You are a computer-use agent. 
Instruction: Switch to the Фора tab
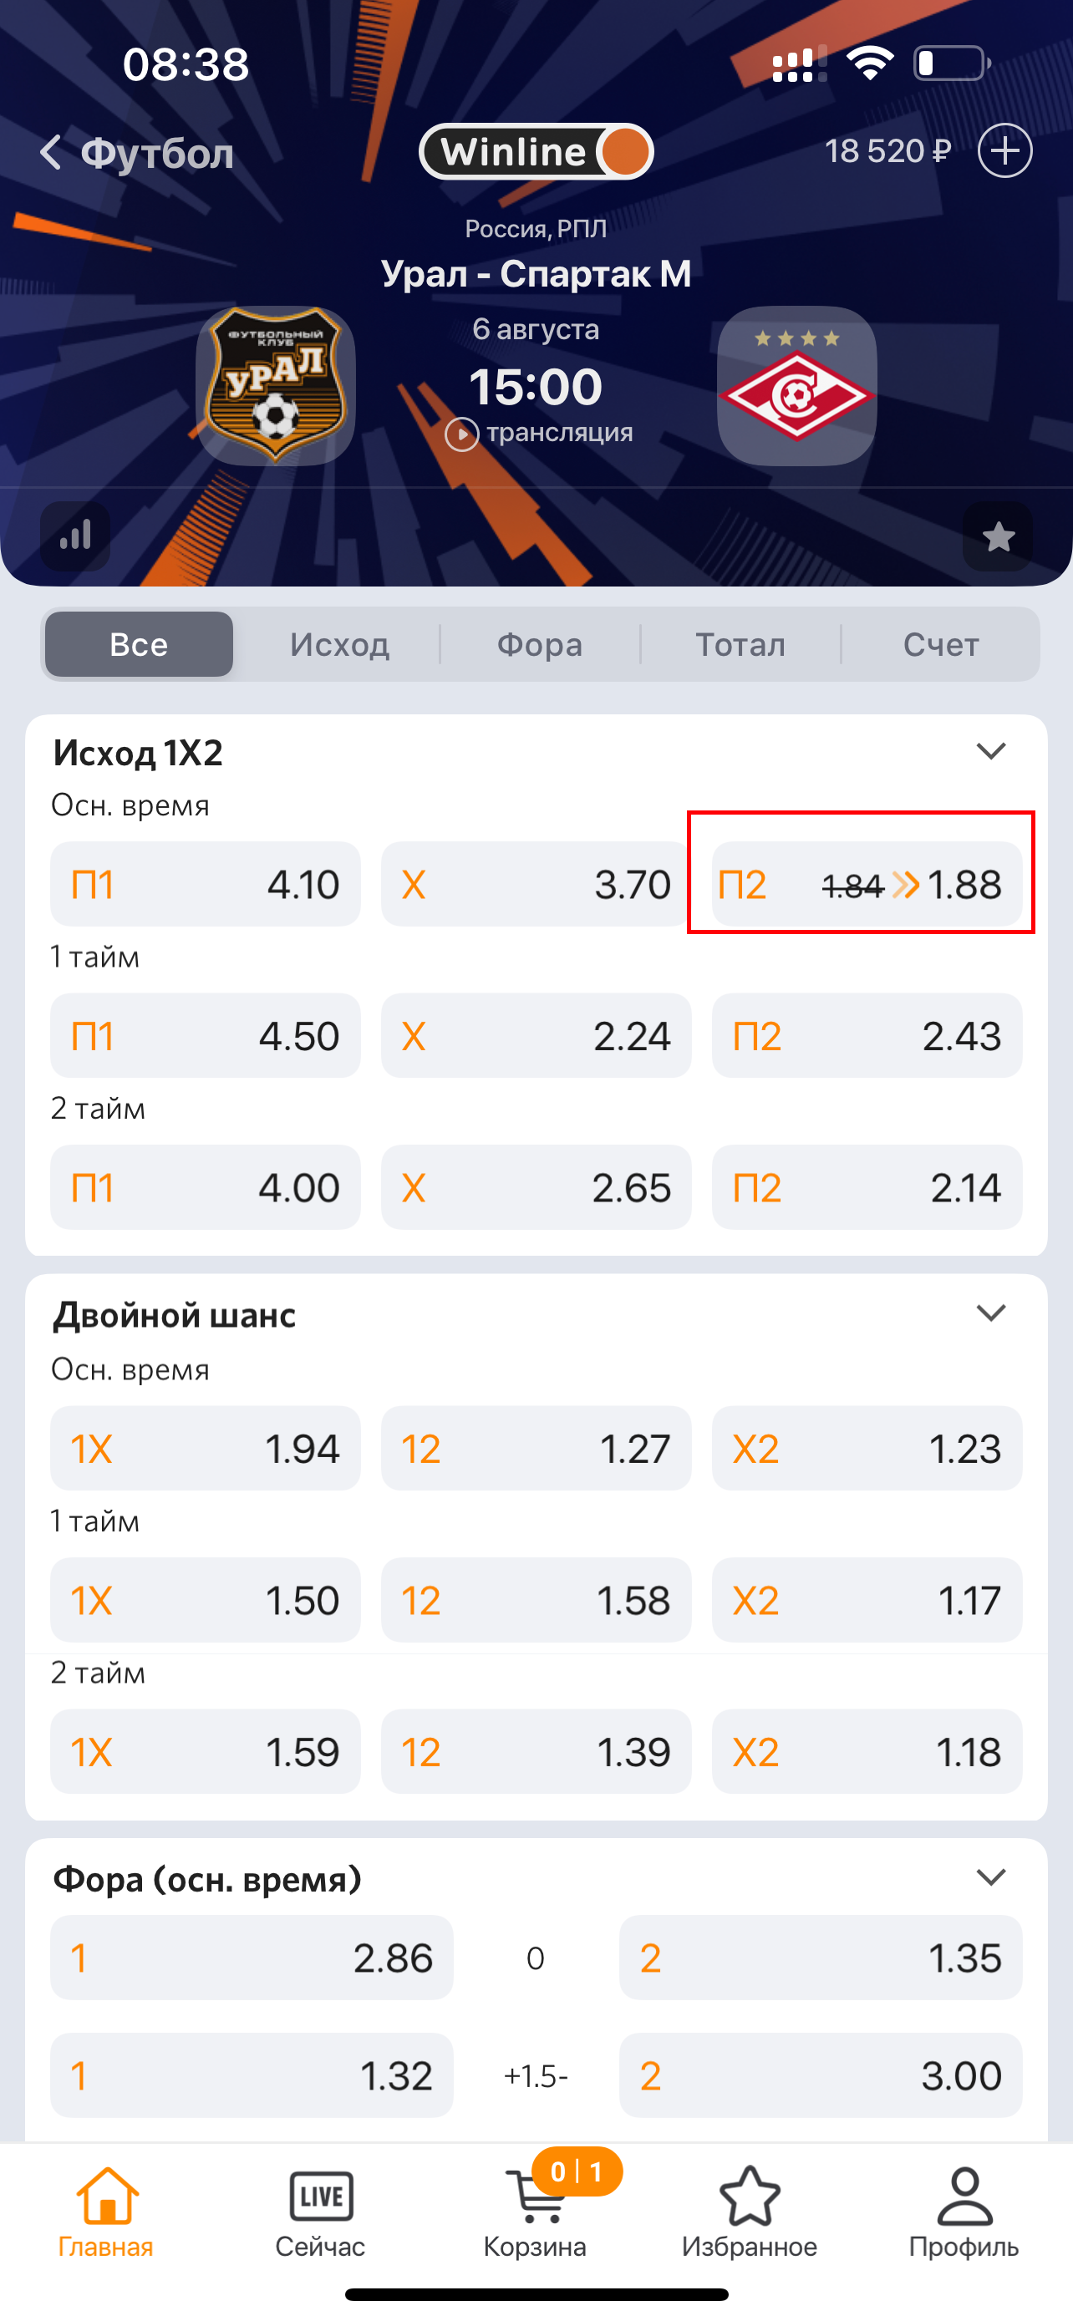click(540, 644)
